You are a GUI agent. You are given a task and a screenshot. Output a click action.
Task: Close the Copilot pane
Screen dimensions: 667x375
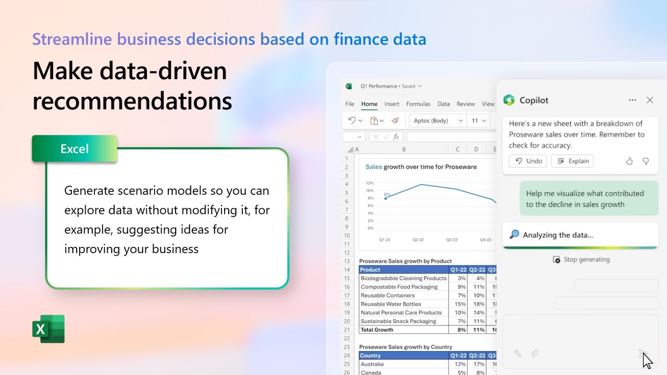[650, 100]
